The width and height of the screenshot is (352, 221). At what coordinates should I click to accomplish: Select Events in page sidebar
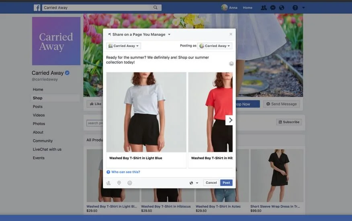(x=39, y=158)
